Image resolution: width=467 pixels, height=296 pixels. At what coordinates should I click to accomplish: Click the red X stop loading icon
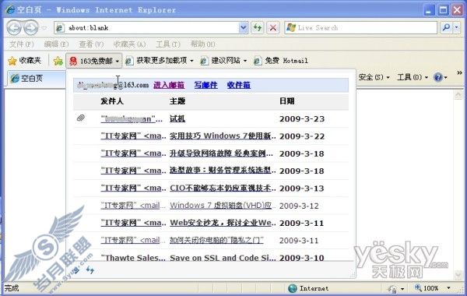pos(272,28)
